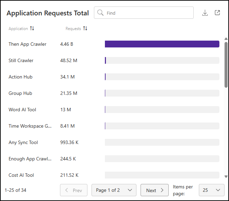Click the 8.41 M requests value
Viewport: 229px width, 201px height.
coord(67,126)
